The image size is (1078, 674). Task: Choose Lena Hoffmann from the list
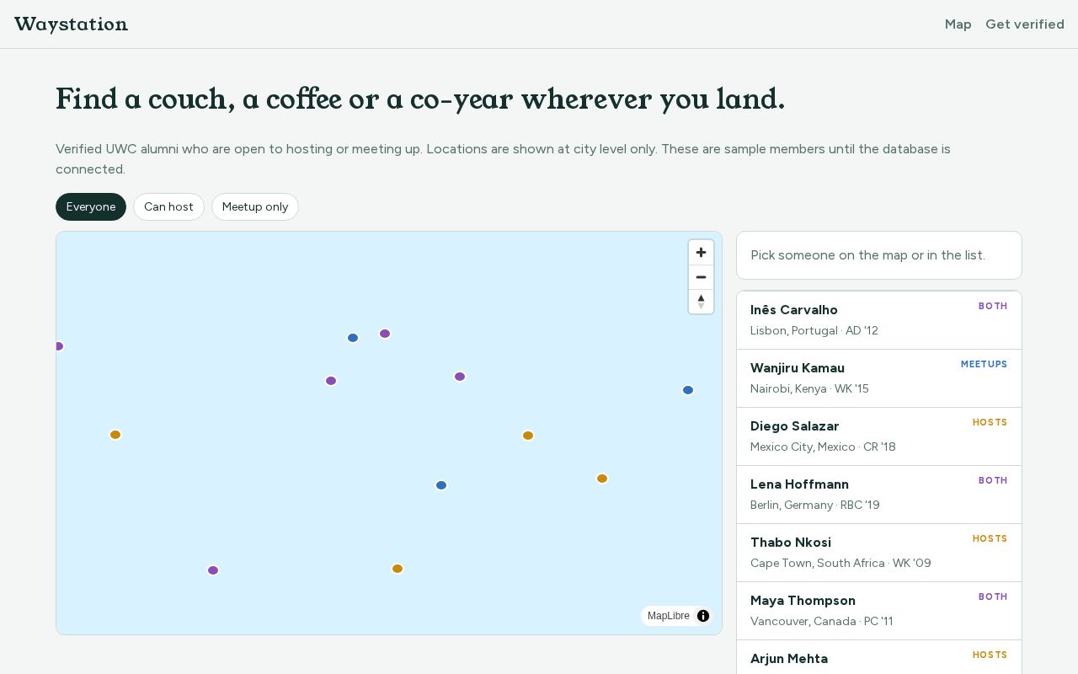coord(879,495)
